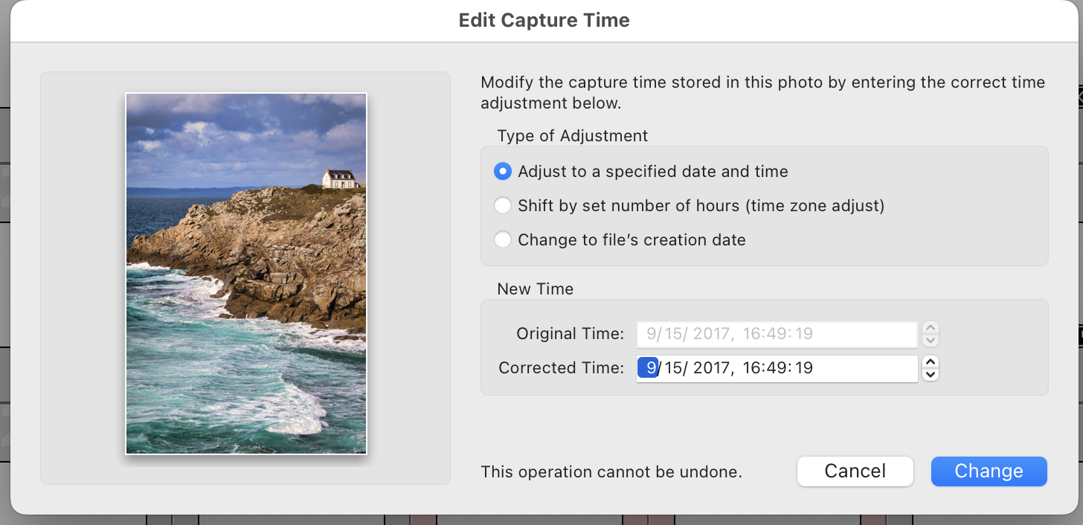The image size is (1083, 525).
Task: Click the disabled Original Time down stepper
Action: coord(930,340)
